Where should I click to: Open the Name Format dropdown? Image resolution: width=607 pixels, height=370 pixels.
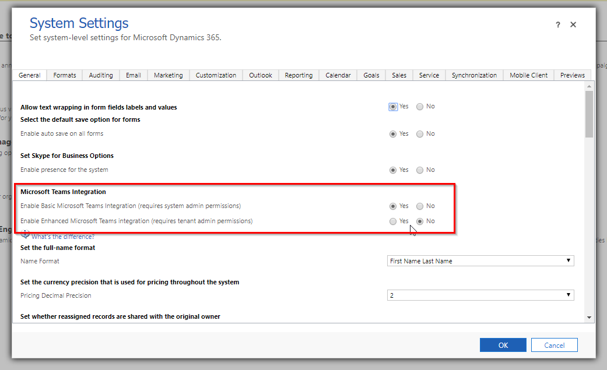tap(480, 261)
